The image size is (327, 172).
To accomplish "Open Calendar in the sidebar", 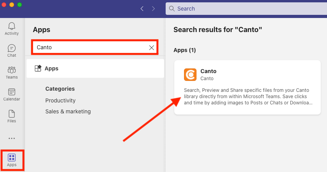I will (x=12, y=95).
